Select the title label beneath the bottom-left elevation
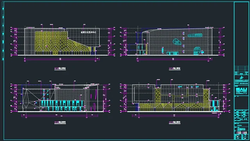 tap(60, 122)
